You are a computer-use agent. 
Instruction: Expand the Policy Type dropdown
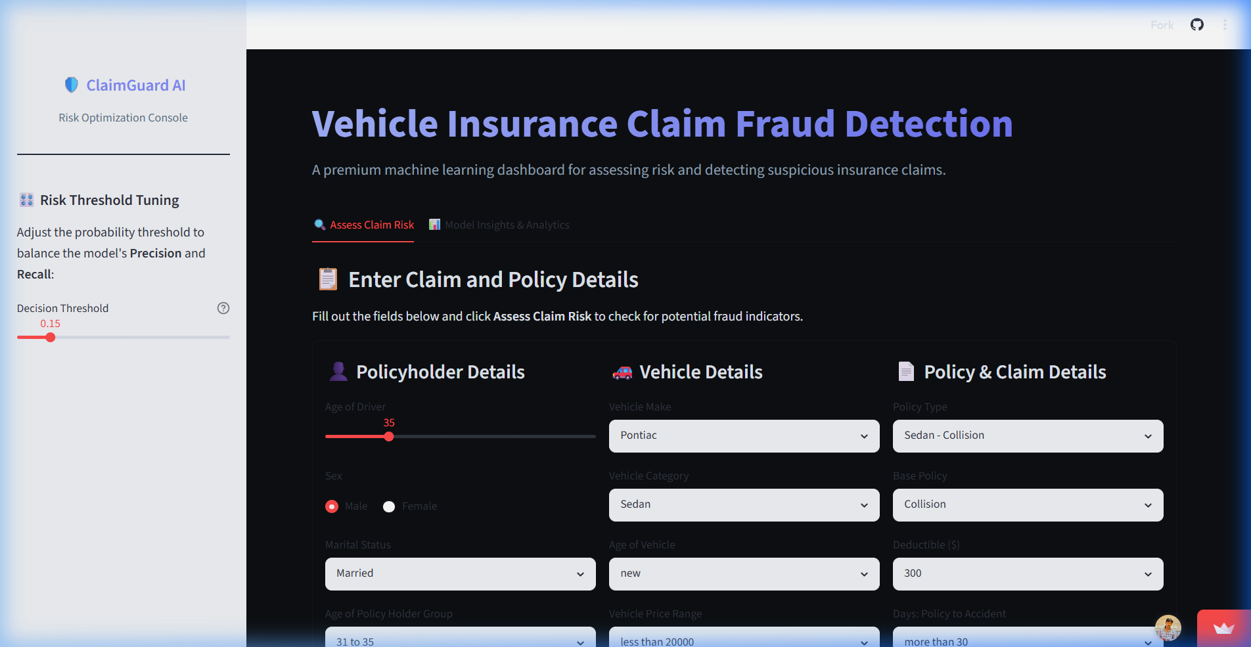[1028, 436]
